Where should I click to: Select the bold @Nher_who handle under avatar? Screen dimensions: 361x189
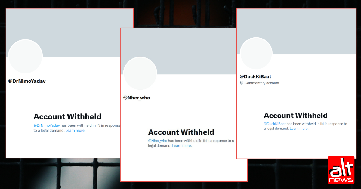point(137,98)
